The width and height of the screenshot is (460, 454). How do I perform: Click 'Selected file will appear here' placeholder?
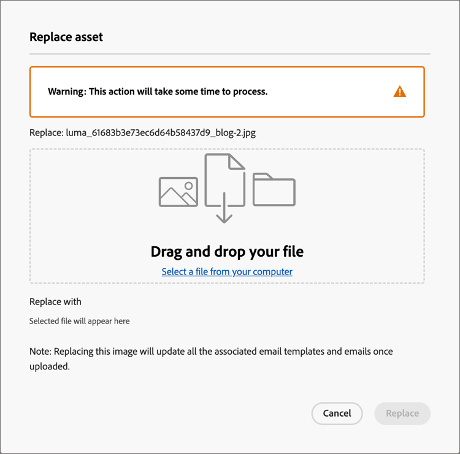pos(80,321)
